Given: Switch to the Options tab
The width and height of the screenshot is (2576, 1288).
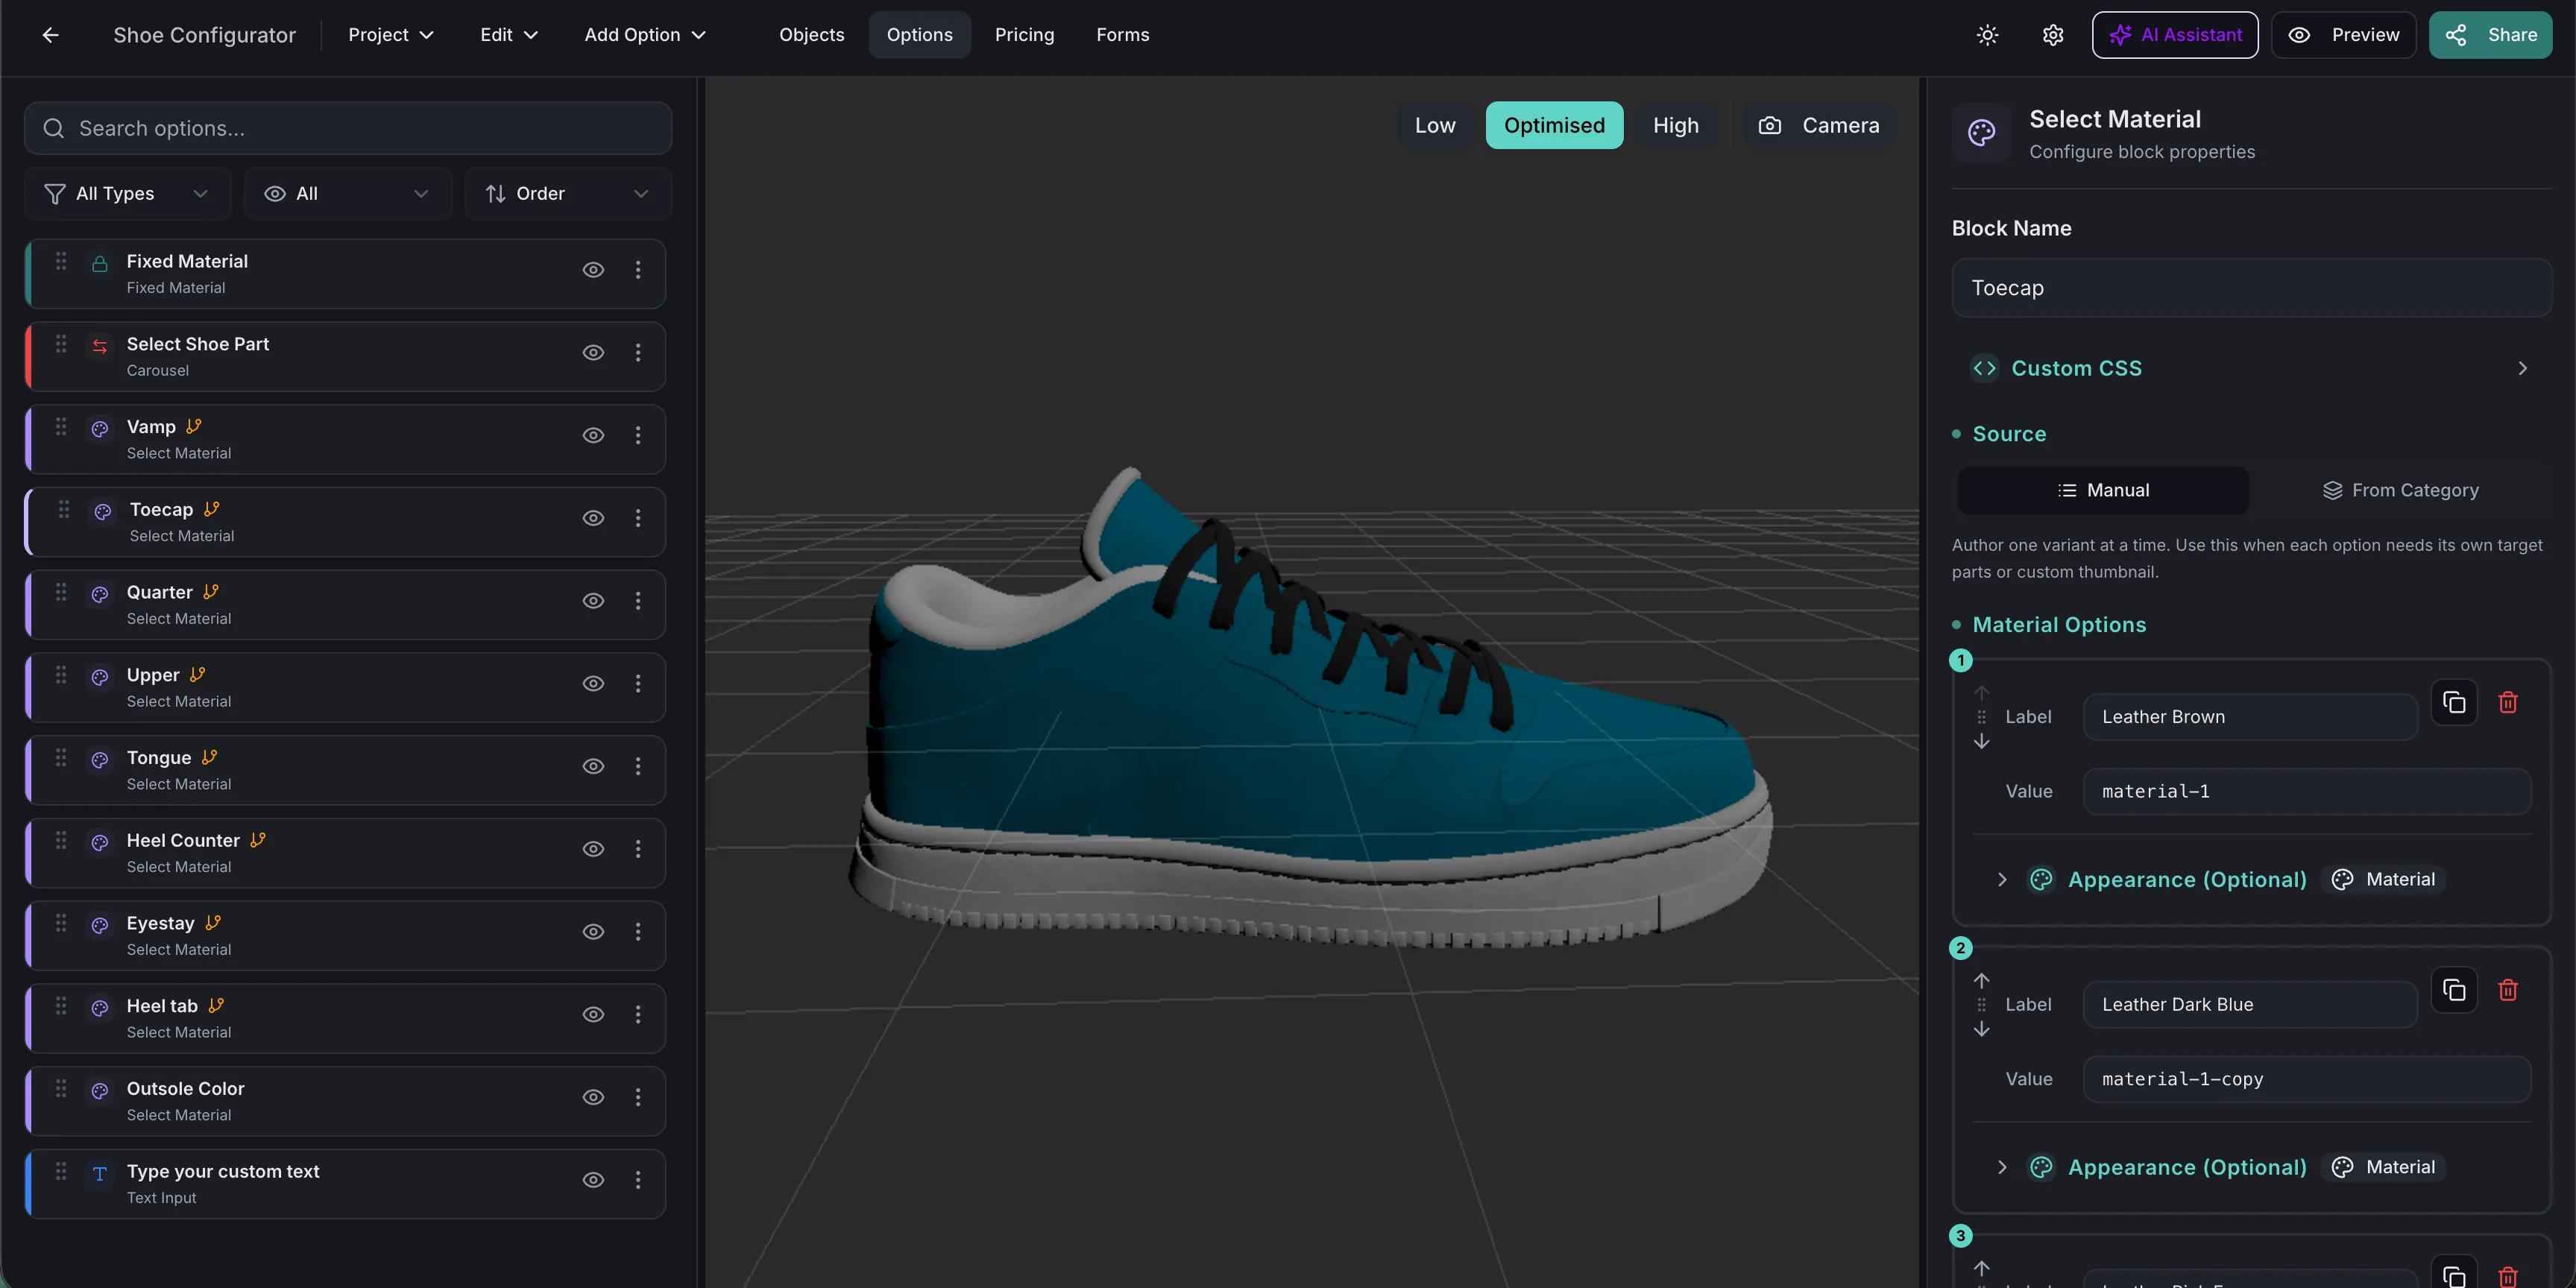Looking at the screenshot, I should (x=919, y=35).
